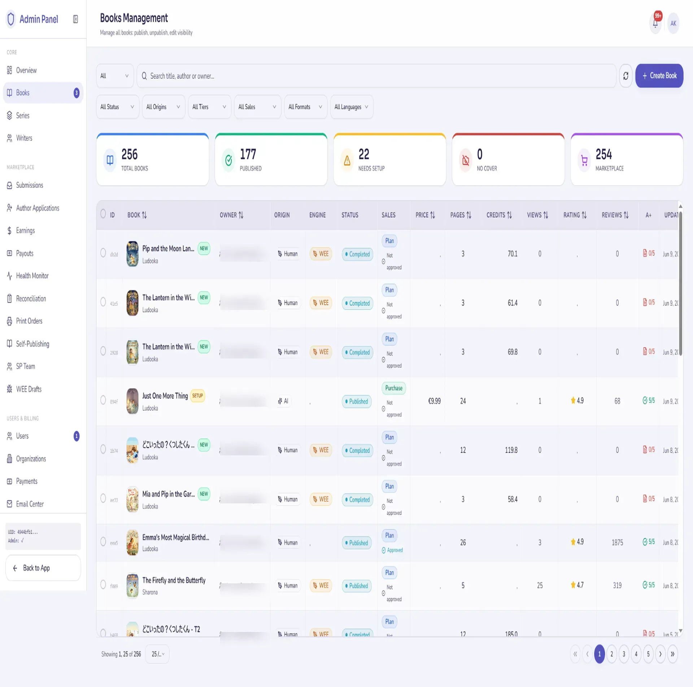
Task: Jump to last page double arrow
Action: pyautogui.click(x=672, y=654)
